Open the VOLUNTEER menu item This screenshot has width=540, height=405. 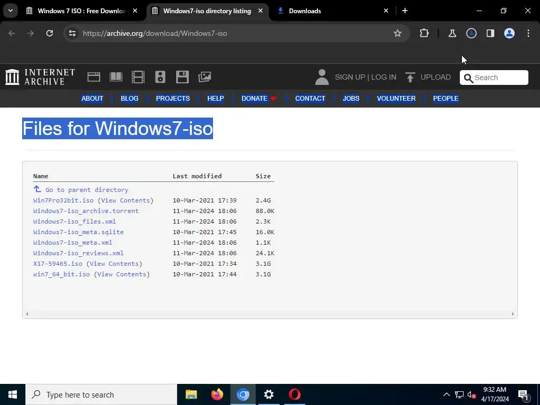[x=396, y=99]
